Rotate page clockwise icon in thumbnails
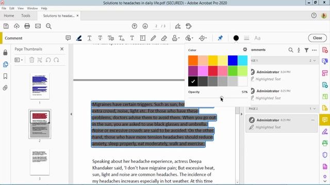The height and width of the screenshot is (185, 330). click(56, 60)
